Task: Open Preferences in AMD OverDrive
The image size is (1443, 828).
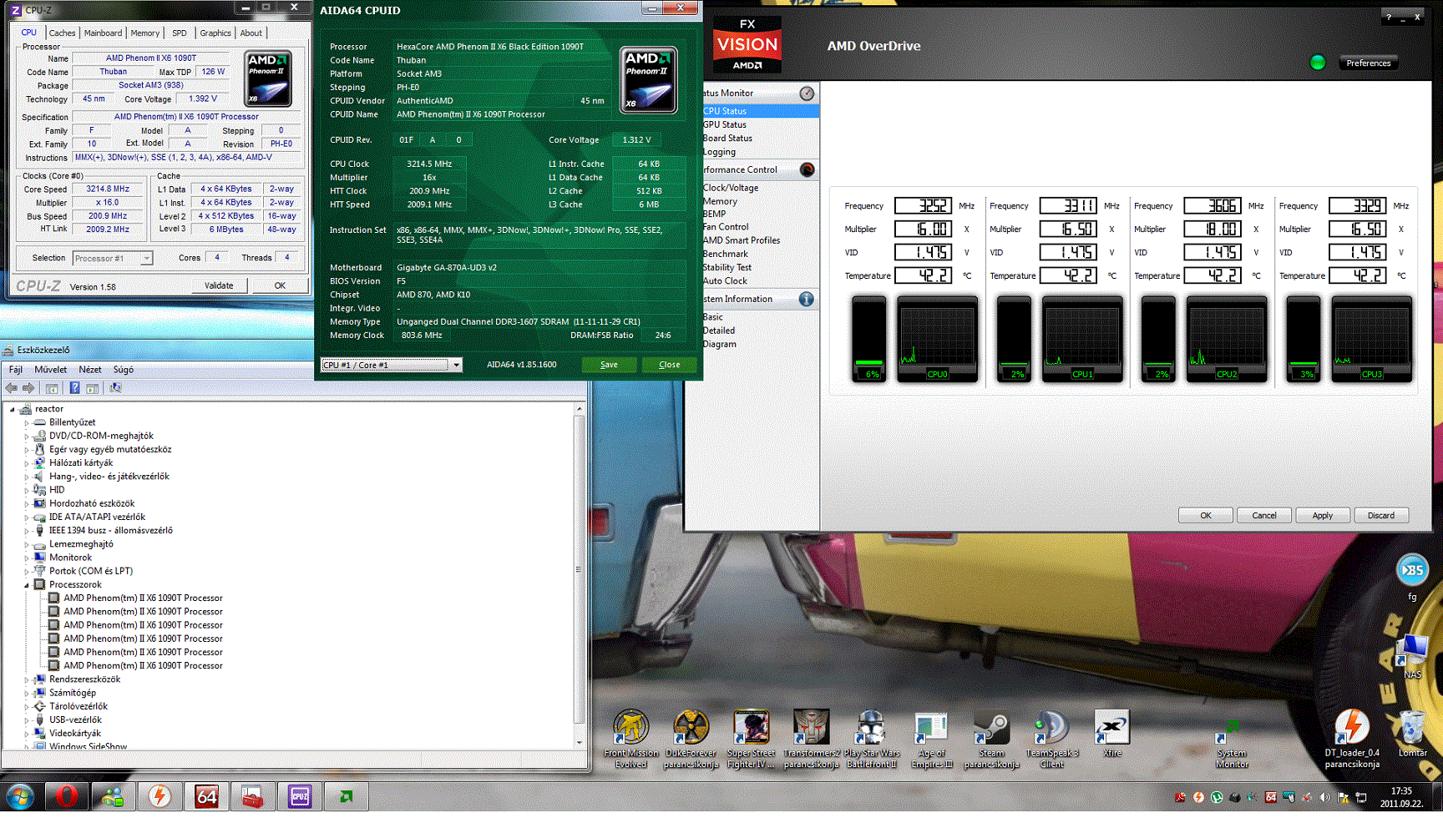Action: point(1369,63)
